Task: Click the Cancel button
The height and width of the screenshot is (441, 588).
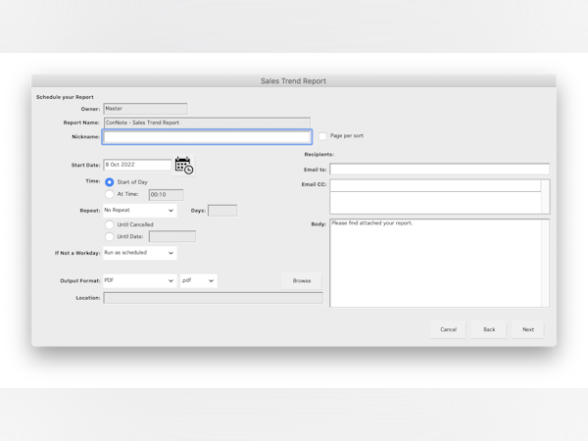Action: tap(448, 329)
